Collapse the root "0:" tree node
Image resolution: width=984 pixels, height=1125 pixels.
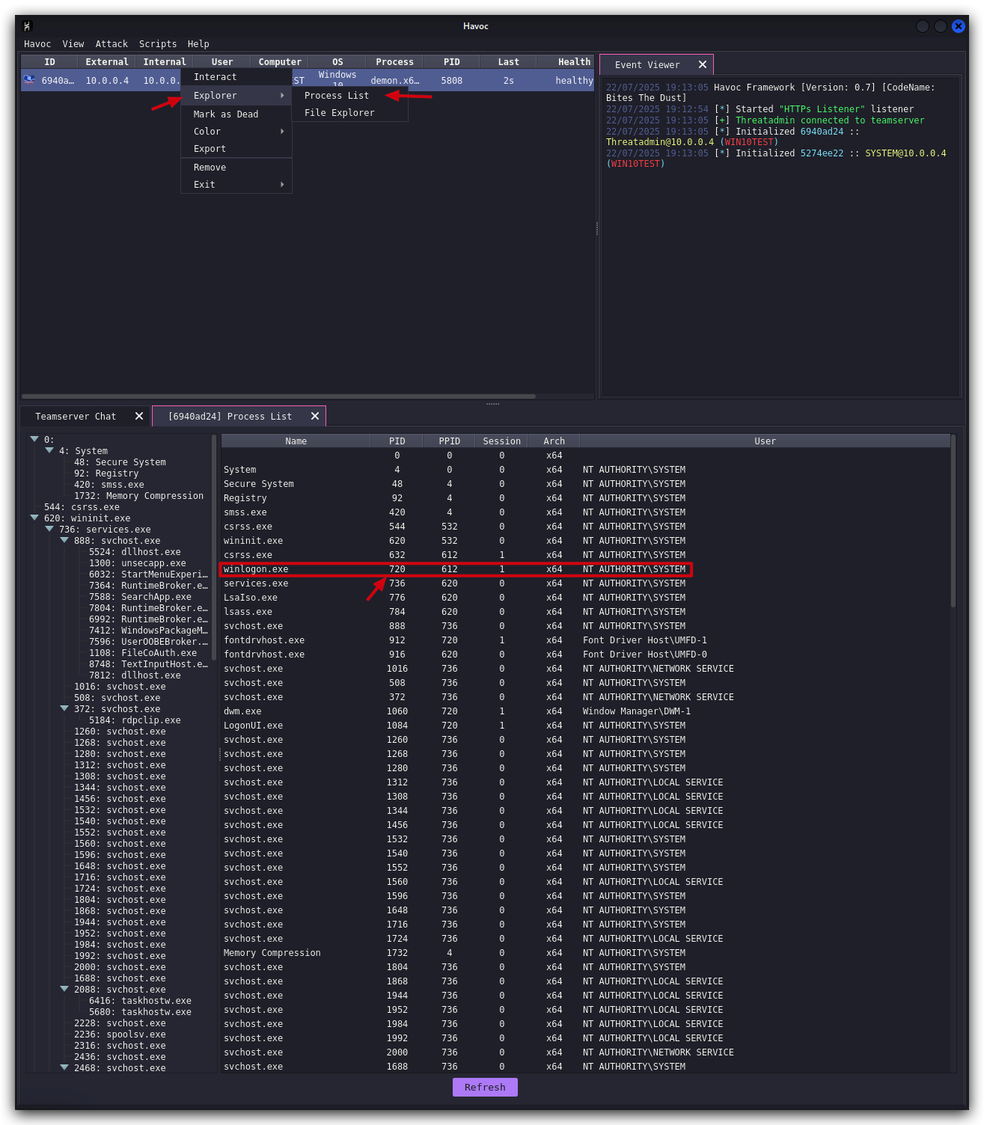(34, 439)
